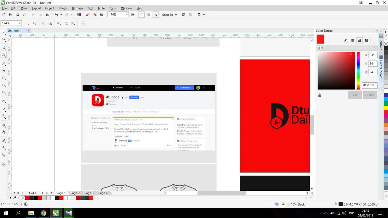Select the Artistic Media tool

pos(4,71)
